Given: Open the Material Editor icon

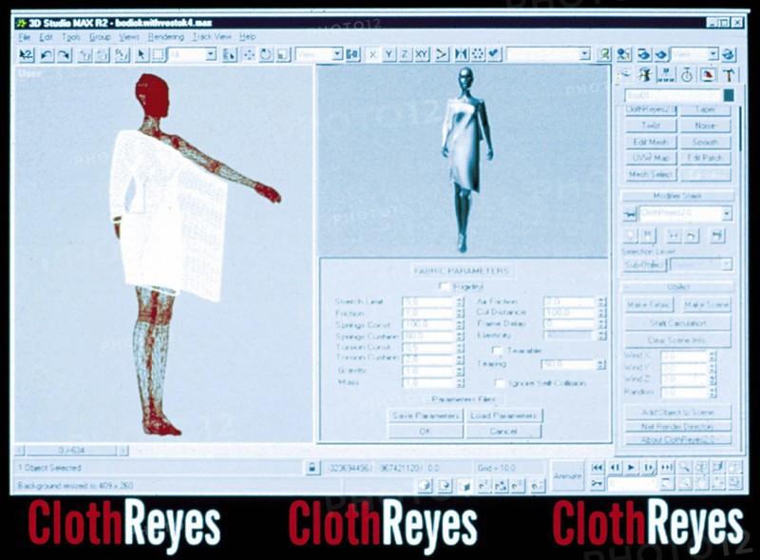Looking at the screenshot, I should (x=624, y=54).
